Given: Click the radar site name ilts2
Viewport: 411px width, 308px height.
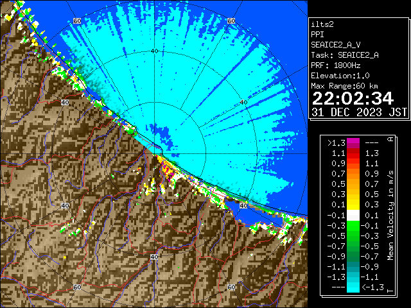Looking at the screenshot, I should click(x=322, y=24).
